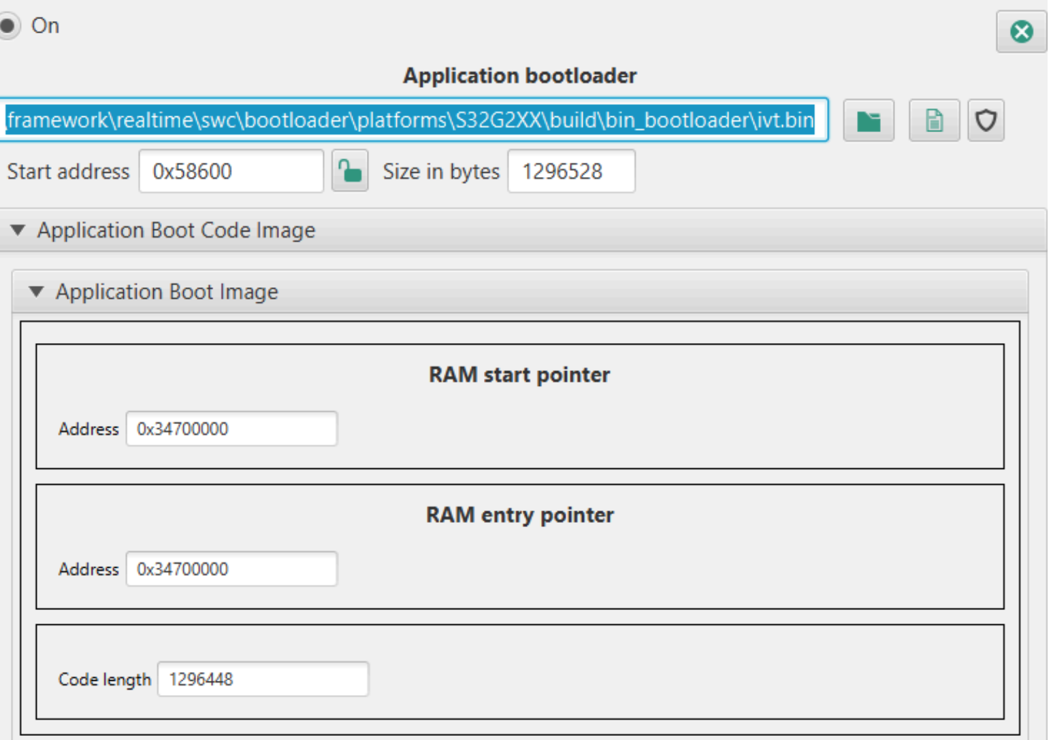Collapse the Application Boot Image section
Image resolution: width=1051 pixels, height=740 pixels.
click(x=36, y=291)
